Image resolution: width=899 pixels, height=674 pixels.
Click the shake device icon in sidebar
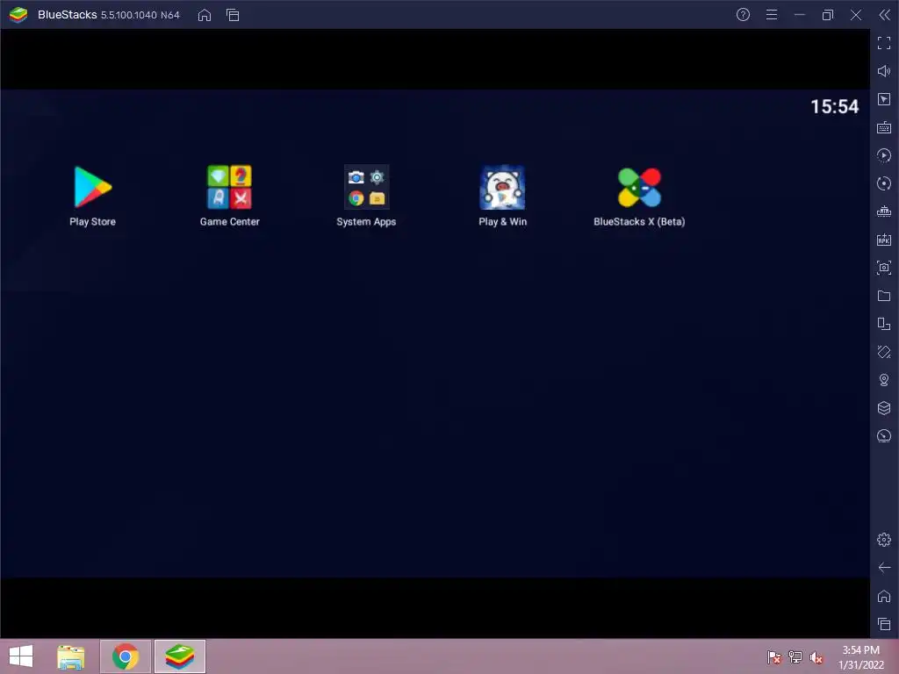click(x=884, y=352)
